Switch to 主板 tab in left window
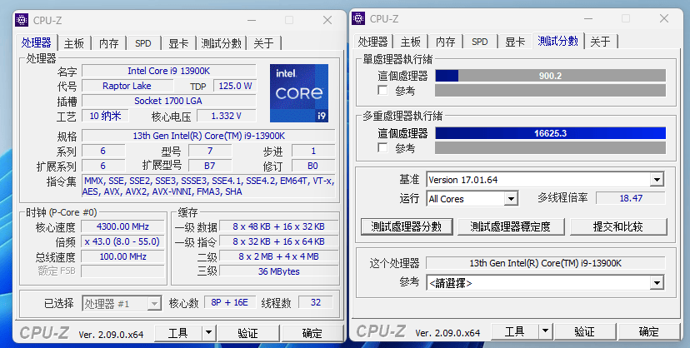 (74, 43)
